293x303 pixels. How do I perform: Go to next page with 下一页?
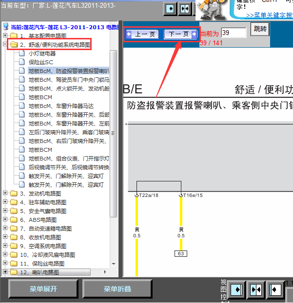point(180,34)
